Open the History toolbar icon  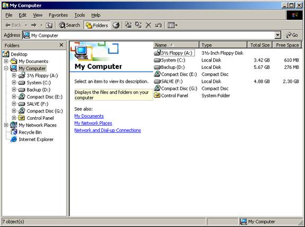[116, 25]
